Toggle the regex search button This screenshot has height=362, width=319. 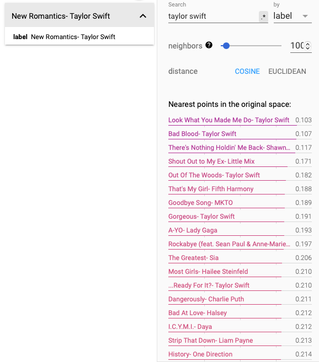[x=263, y=17]
